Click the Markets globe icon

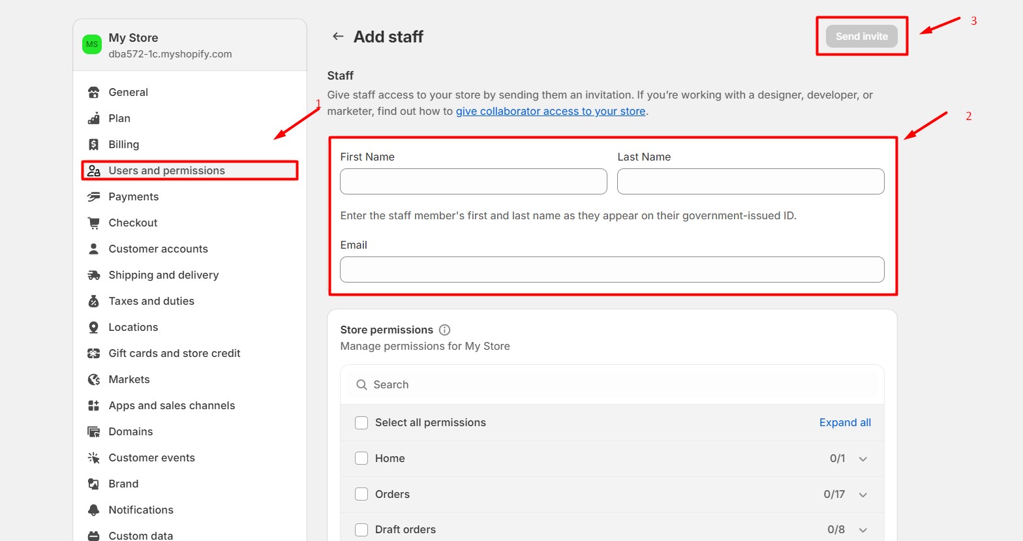pos(93,379)
